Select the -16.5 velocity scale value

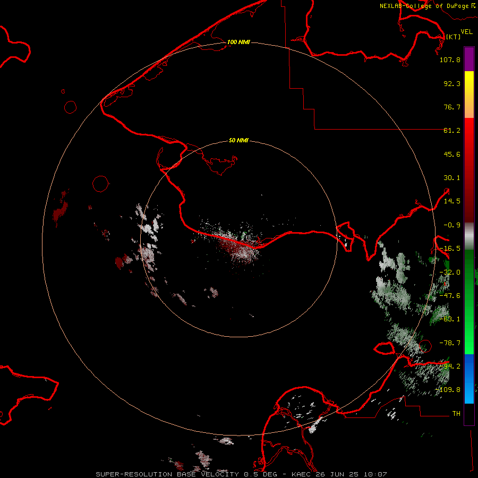pos(450,249)
